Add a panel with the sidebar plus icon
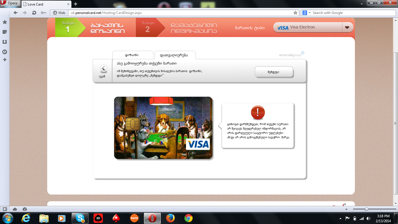Viewport: 398px width, 224px height. pos(5,60)
